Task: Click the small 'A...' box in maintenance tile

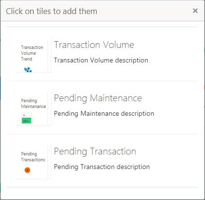Action: (x=27, y=115)
